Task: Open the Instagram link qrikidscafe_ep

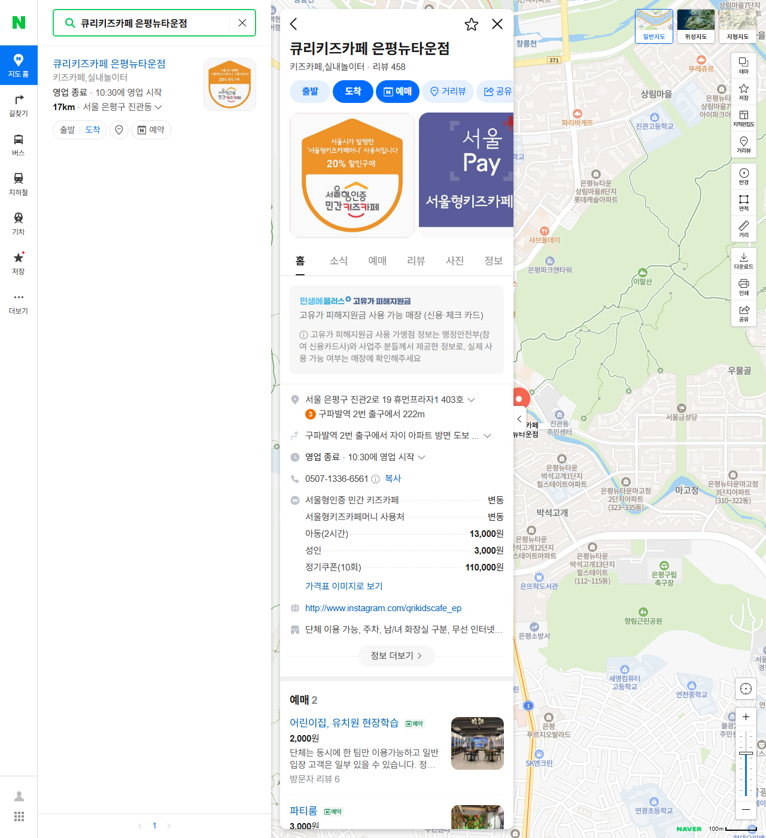Action: [x=383, y=608]
